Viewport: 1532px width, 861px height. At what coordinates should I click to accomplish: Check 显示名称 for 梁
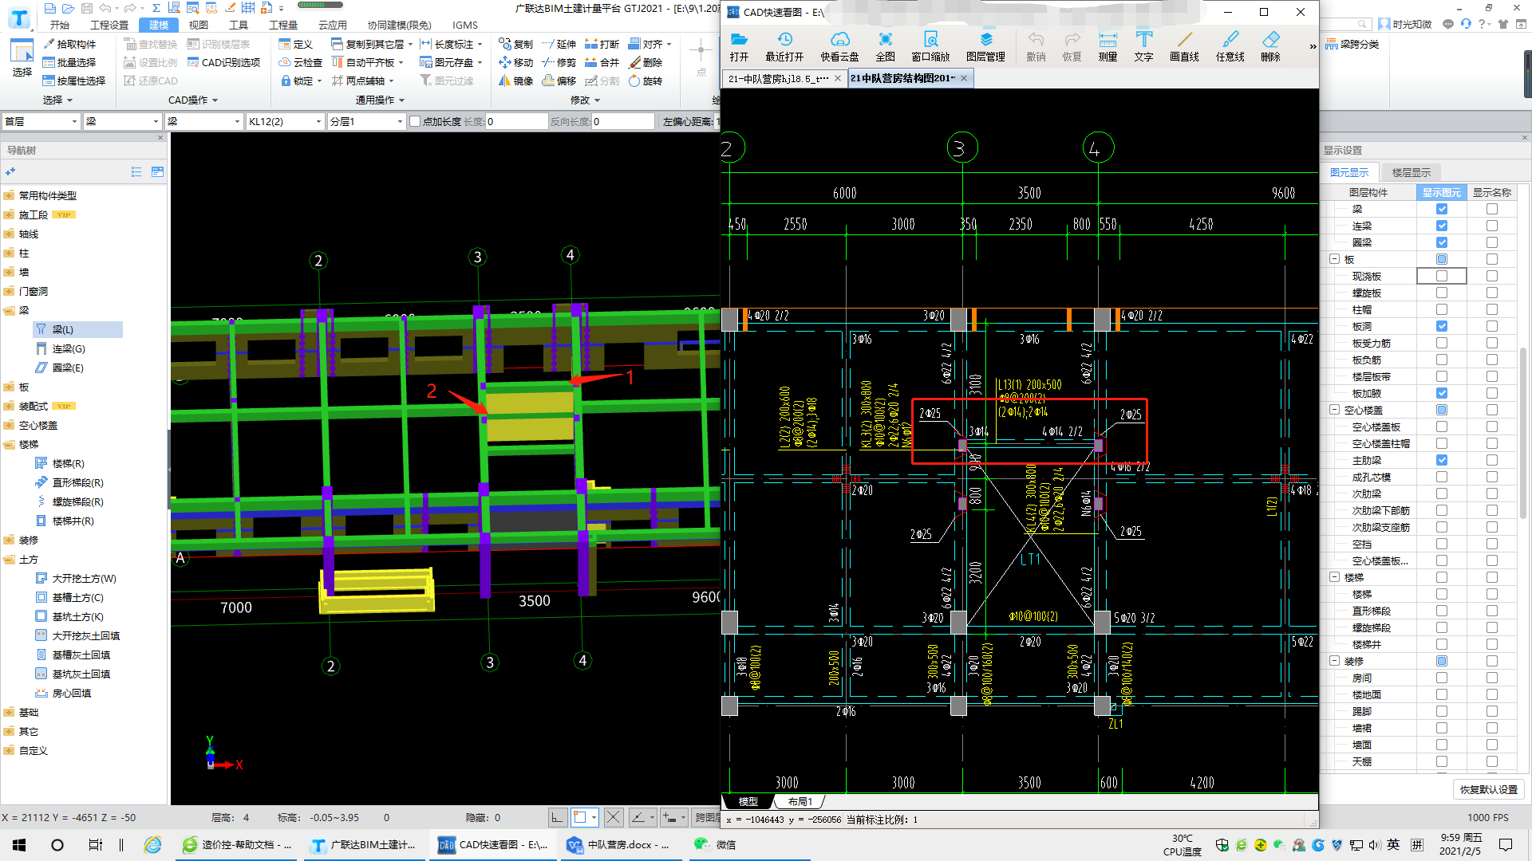[1491, 209]
